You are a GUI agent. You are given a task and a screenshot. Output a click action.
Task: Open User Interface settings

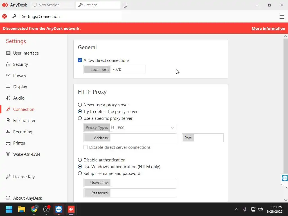coord(26,53)
